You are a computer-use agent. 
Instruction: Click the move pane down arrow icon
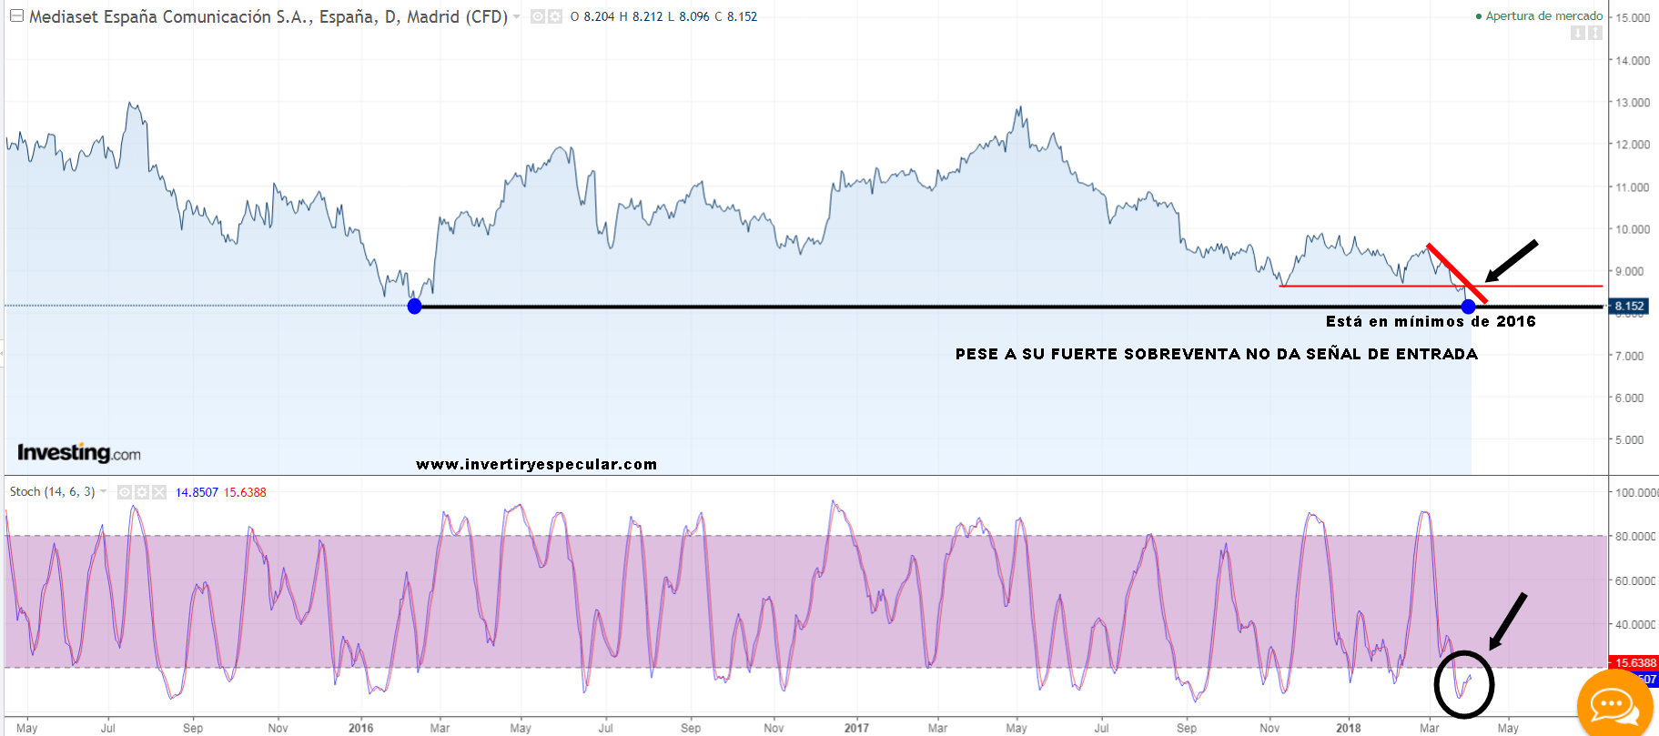click(1578, 33)
